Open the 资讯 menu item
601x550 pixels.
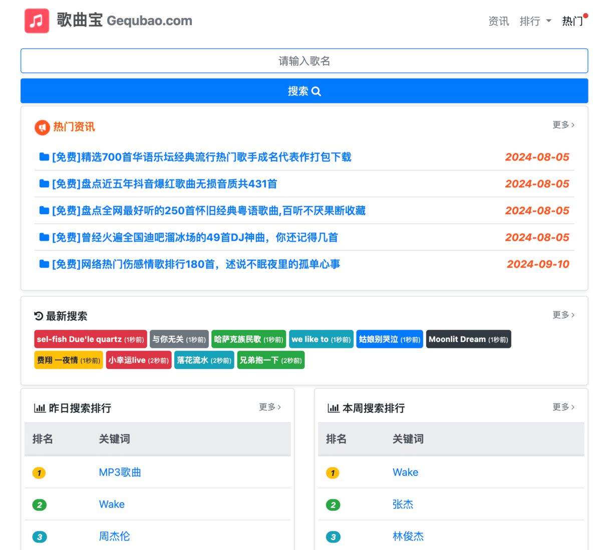pos(498,22)
